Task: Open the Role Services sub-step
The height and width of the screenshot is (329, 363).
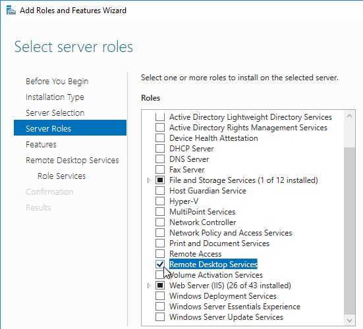Action: click(x=61, y=176)
